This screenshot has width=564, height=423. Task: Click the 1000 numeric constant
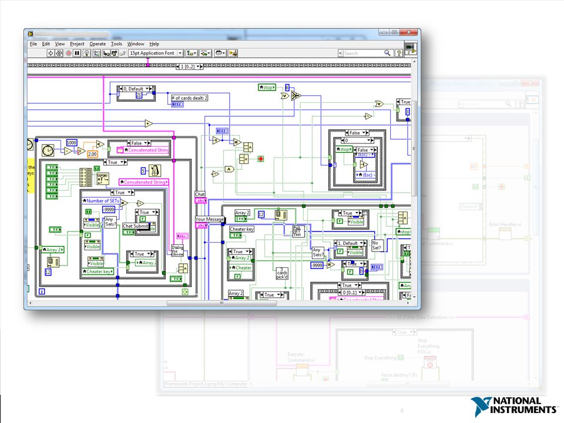71,142
